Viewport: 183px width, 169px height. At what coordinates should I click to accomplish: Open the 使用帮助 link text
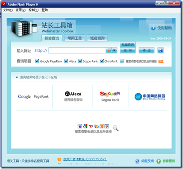pos(164,28)
